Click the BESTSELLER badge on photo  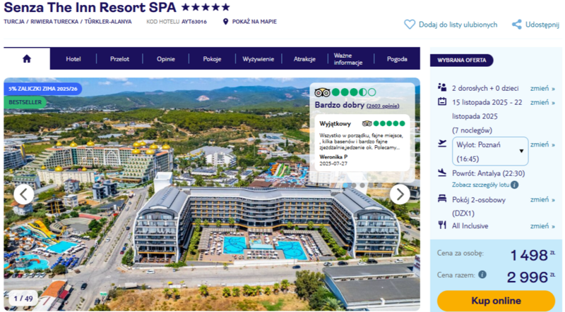25,102
